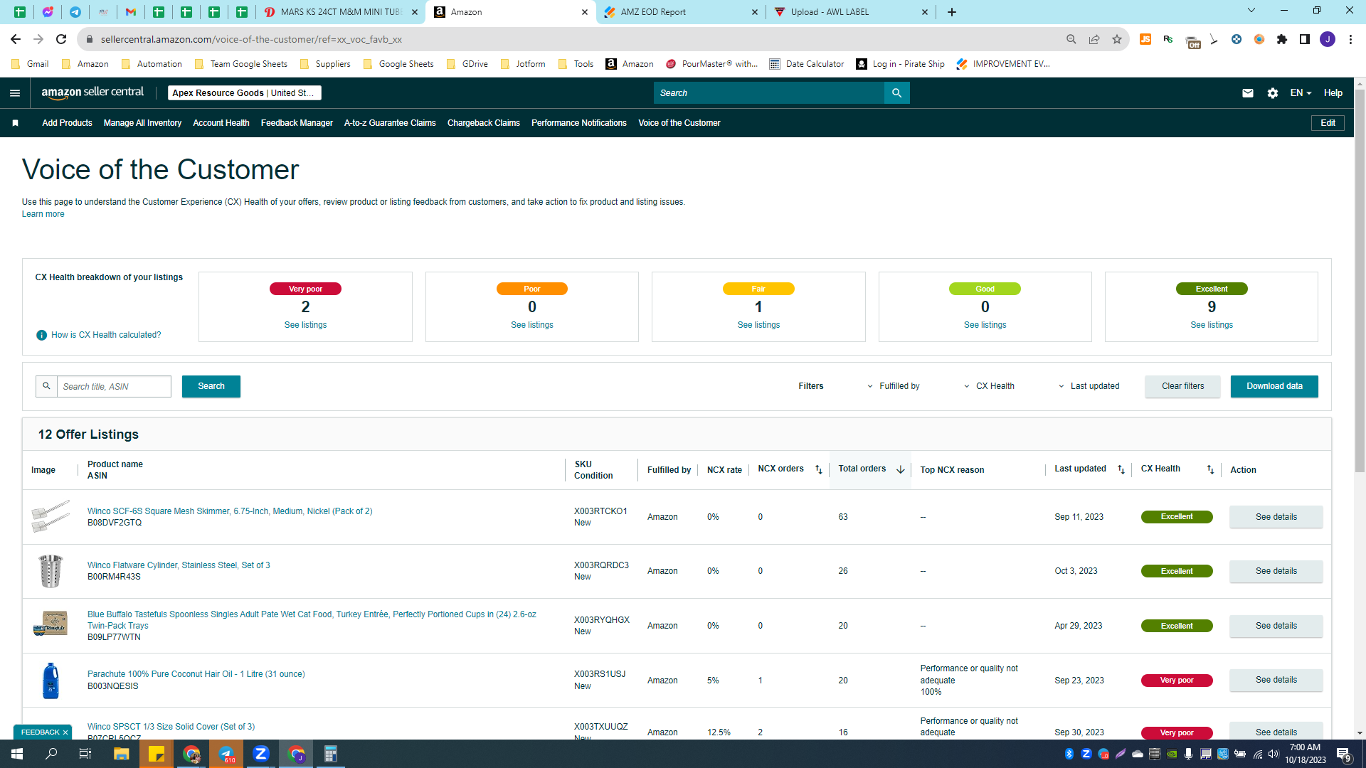This screenshot has width=1366, height=768.
Task: Open the Windows Start menu
Action: point(17,754)
